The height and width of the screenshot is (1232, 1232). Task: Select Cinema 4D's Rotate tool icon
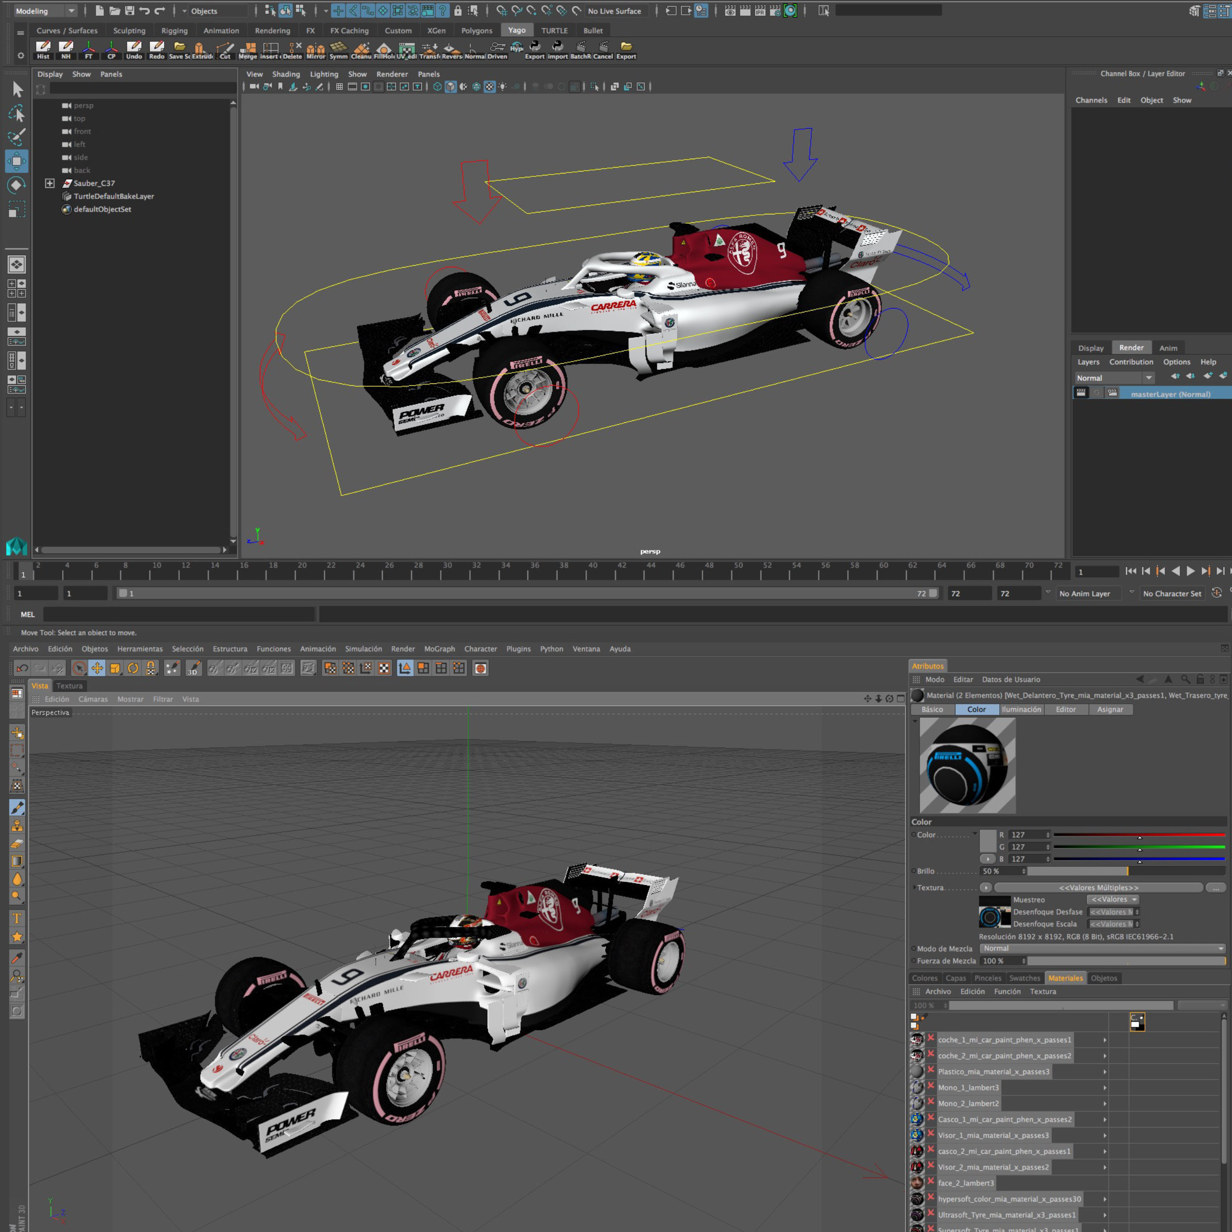[x=133, y=668]
